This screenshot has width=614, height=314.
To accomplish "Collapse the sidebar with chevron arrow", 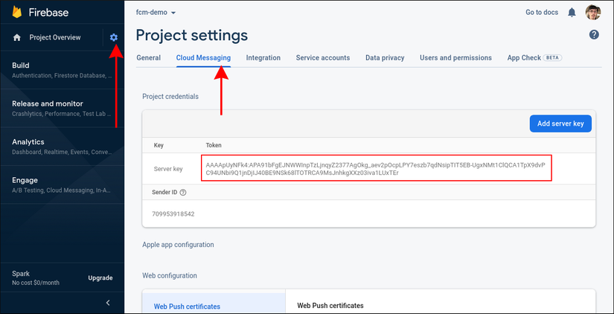I will point(109,303).
